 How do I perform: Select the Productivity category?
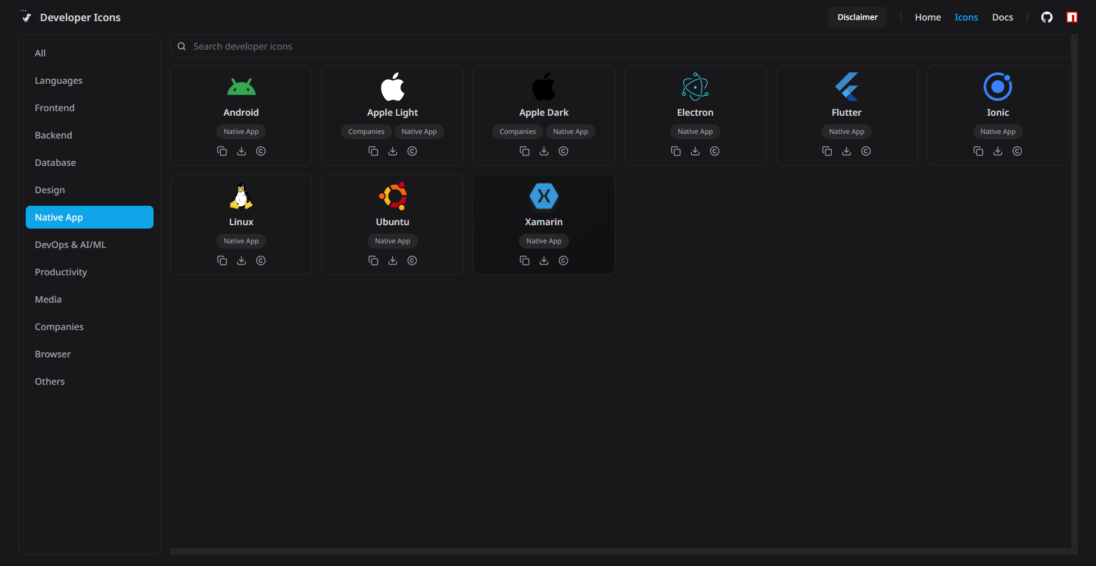point(90,272)
